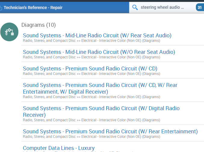Open Mid-Line Radio Circuit (W/O Rear Seat Audio)
Image resolution: width=204 pixels, height=152 pixels.
99,52
